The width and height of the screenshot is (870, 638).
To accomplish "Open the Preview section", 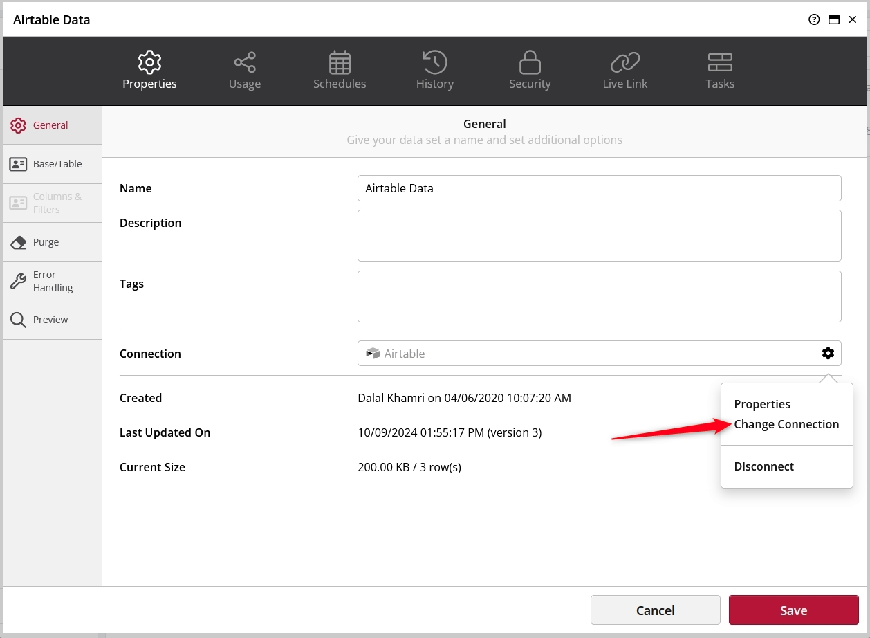I will (53, 320).
